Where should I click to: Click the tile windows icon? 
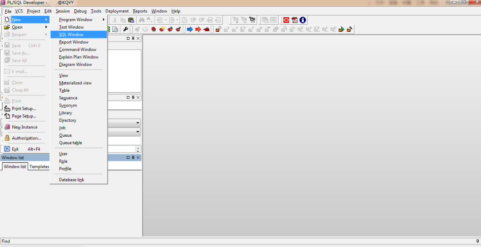273,20
